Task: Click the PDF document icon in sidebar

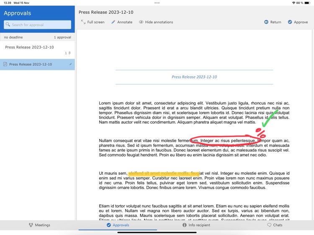Action: tap(5, 64)
